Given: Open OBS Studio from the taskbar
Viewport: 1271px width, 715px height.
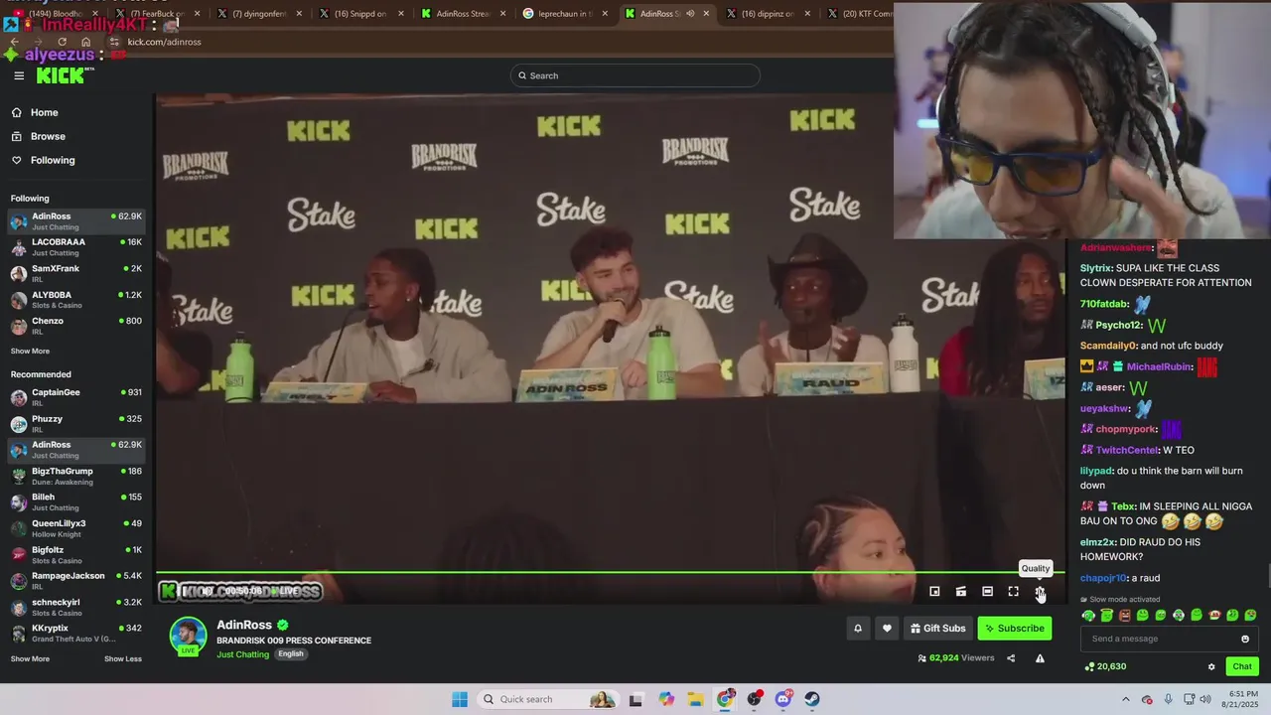Looking at the screenshot, I should pyautogui.click(x=755, y=699).
